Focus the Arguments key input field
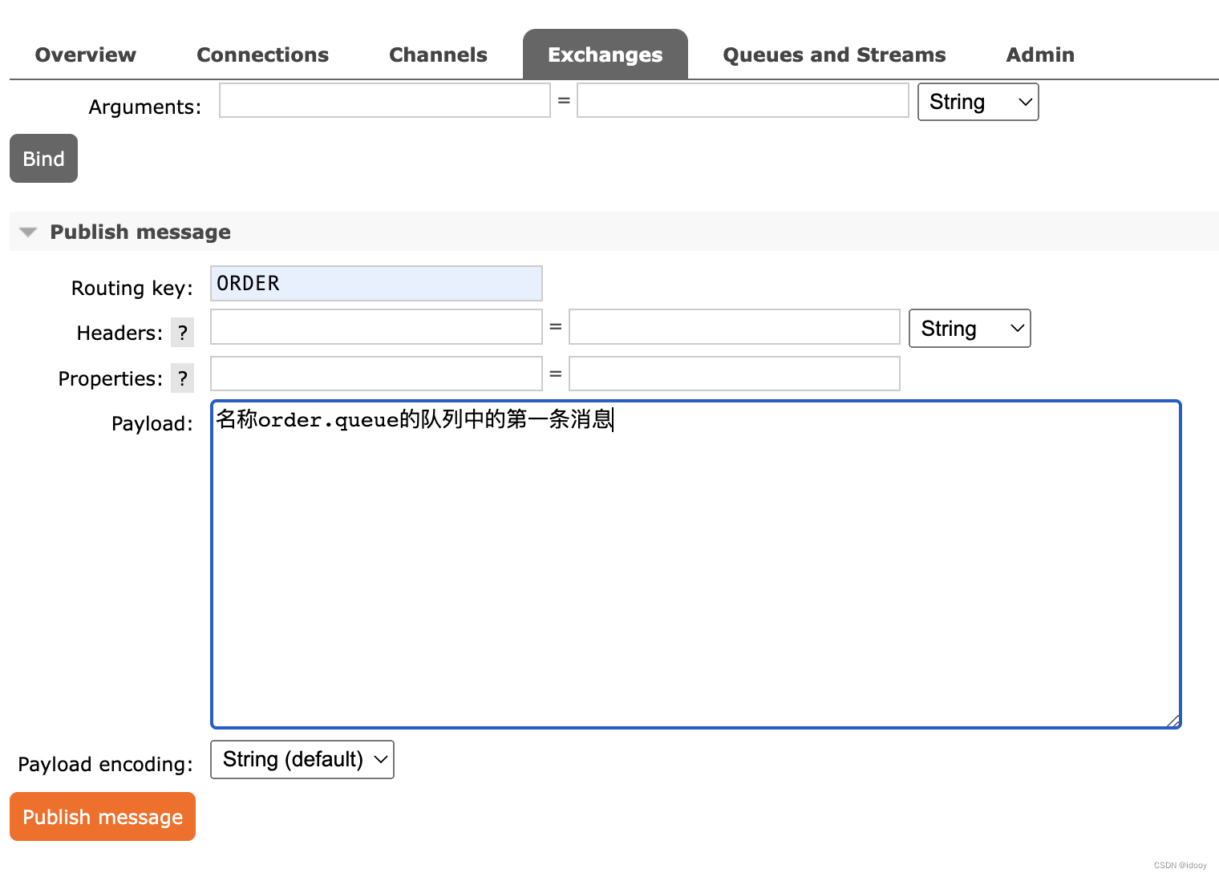This screenshot has width=1219, height=877. 383,100
